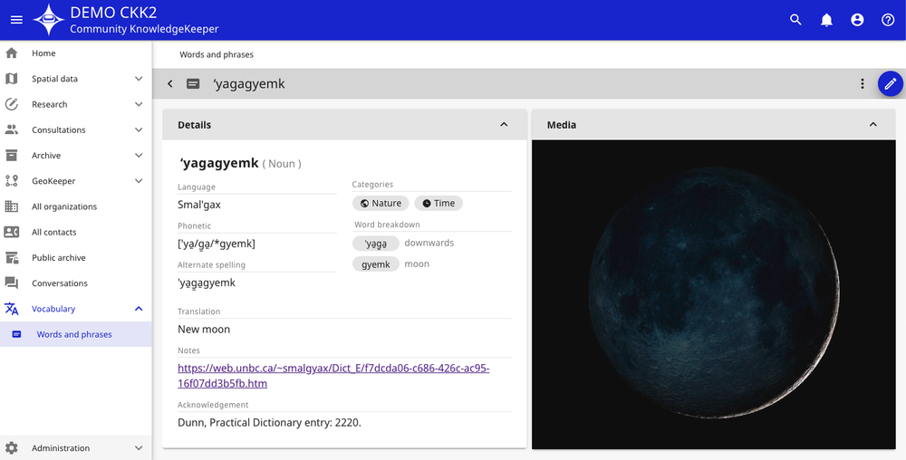Click the phonetic value ['ya/ga/*gyemk]

pyautogui.click(x=217, y=244)
